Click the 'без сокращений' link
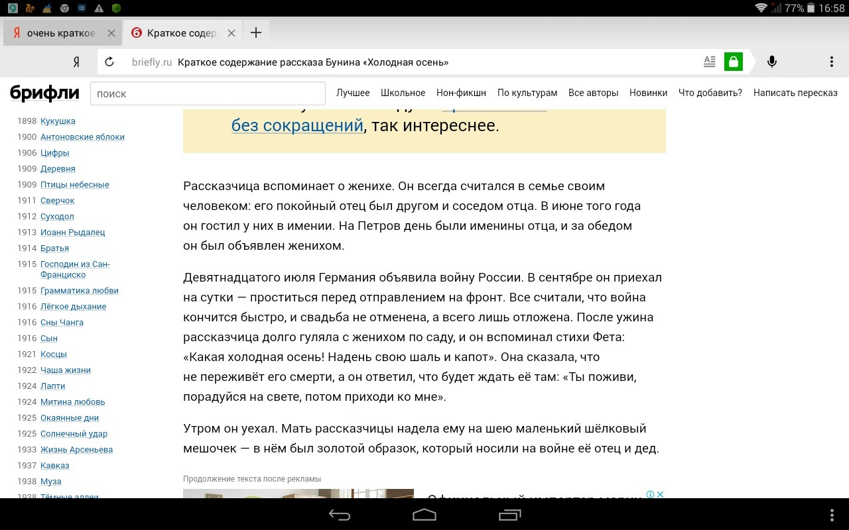849x530 pixels. (x=297, y=125)
